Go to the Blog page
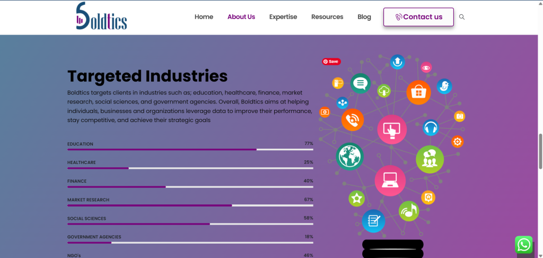This screenshot has width=543, height=258. point(364,16)
